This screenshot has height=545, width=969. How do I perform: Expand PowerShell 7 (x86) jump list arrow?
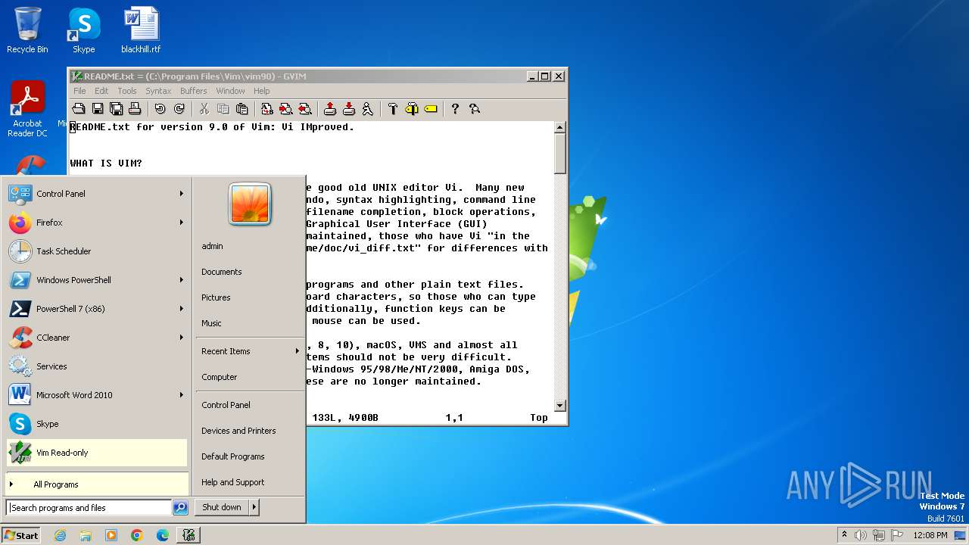(181, 309)
